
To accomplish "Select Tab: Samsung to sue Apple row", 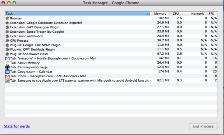I will tap(111, 81).
